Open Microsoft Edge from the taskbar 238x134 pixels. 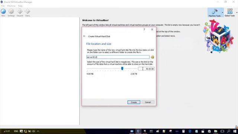click(190, 131)
